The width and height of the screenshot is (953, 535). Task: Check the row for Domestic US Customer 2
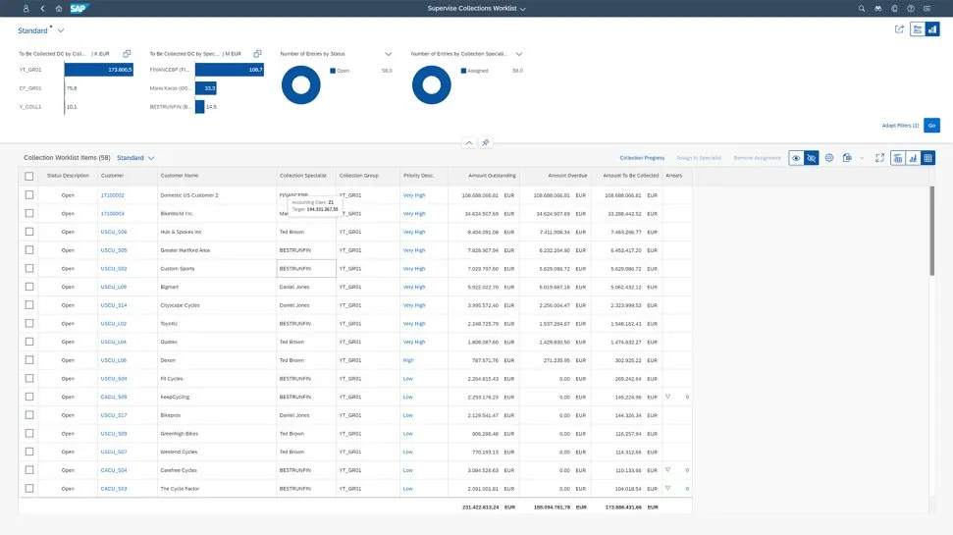(29, 195)
